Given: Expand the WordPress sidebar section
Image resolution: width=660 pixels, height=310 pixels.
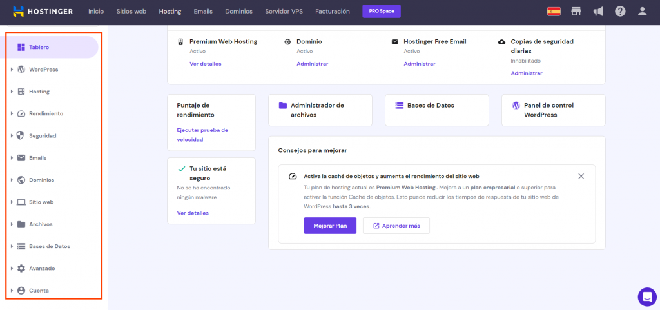Looking at the screenshot, I should point(43,70).
